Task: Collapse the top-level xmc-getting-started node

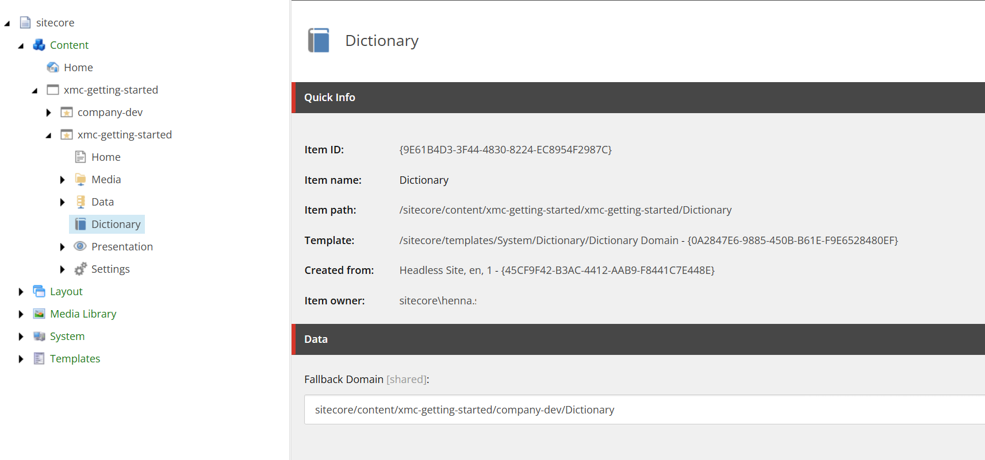Action: coord(35,91)
